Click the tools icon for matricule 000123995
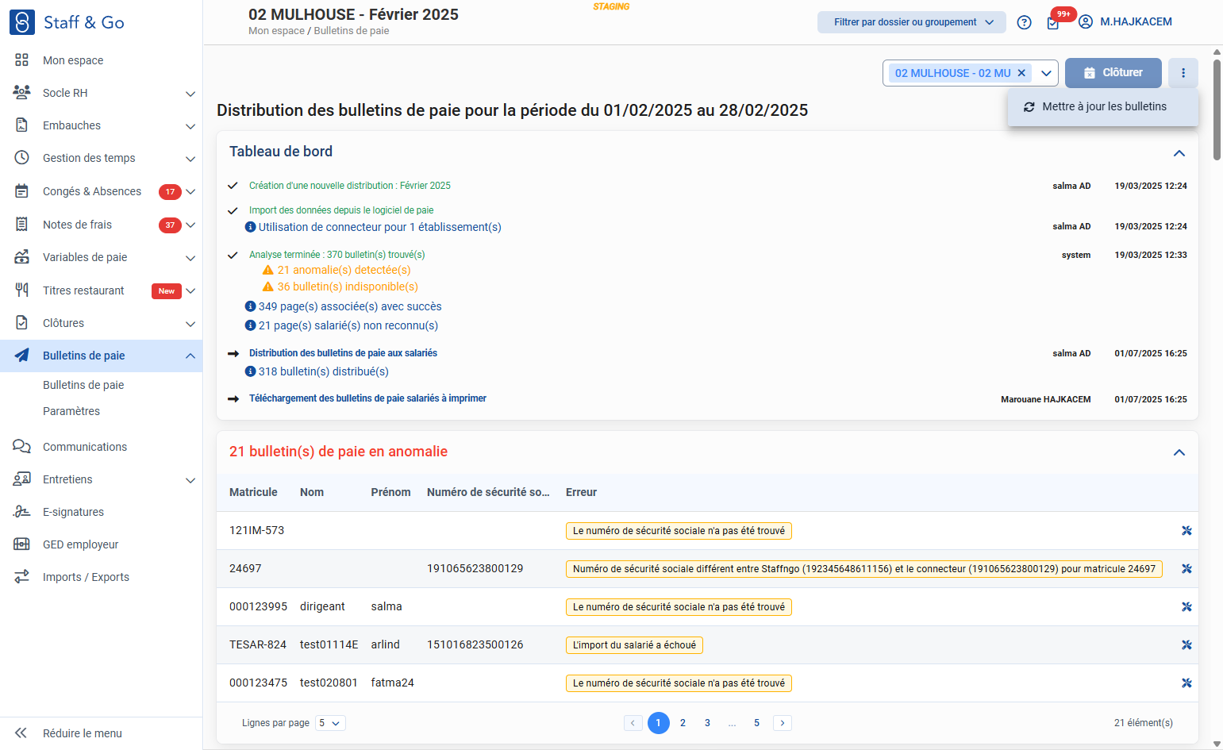Screen dimensions: 1223x750 1186,607
